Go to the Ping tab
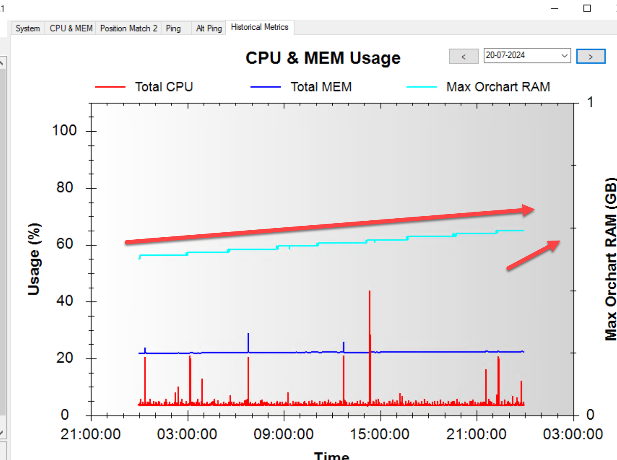The width and height of the screenshot is (617, 460). (x=173, y=28)
